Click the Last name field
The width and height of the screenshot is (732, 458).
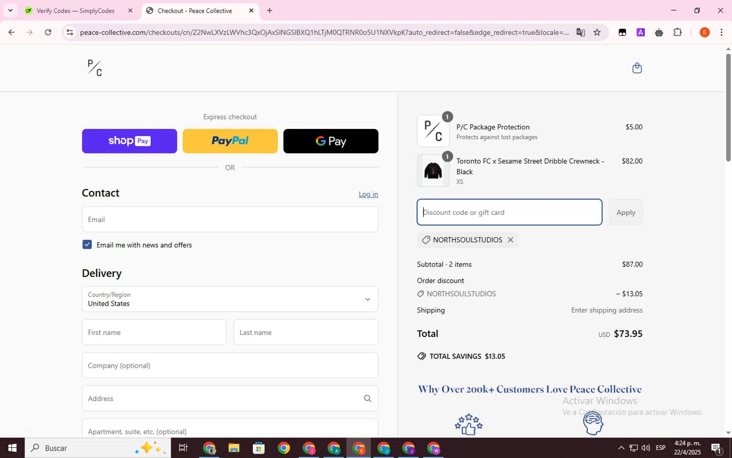(305, 332)
